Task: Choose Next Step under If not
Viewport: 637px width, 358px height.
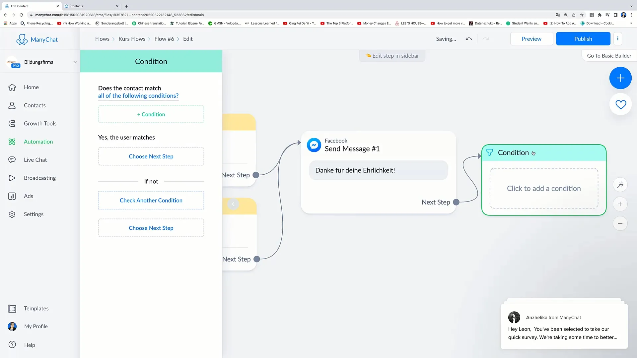Action: (151, 228)
